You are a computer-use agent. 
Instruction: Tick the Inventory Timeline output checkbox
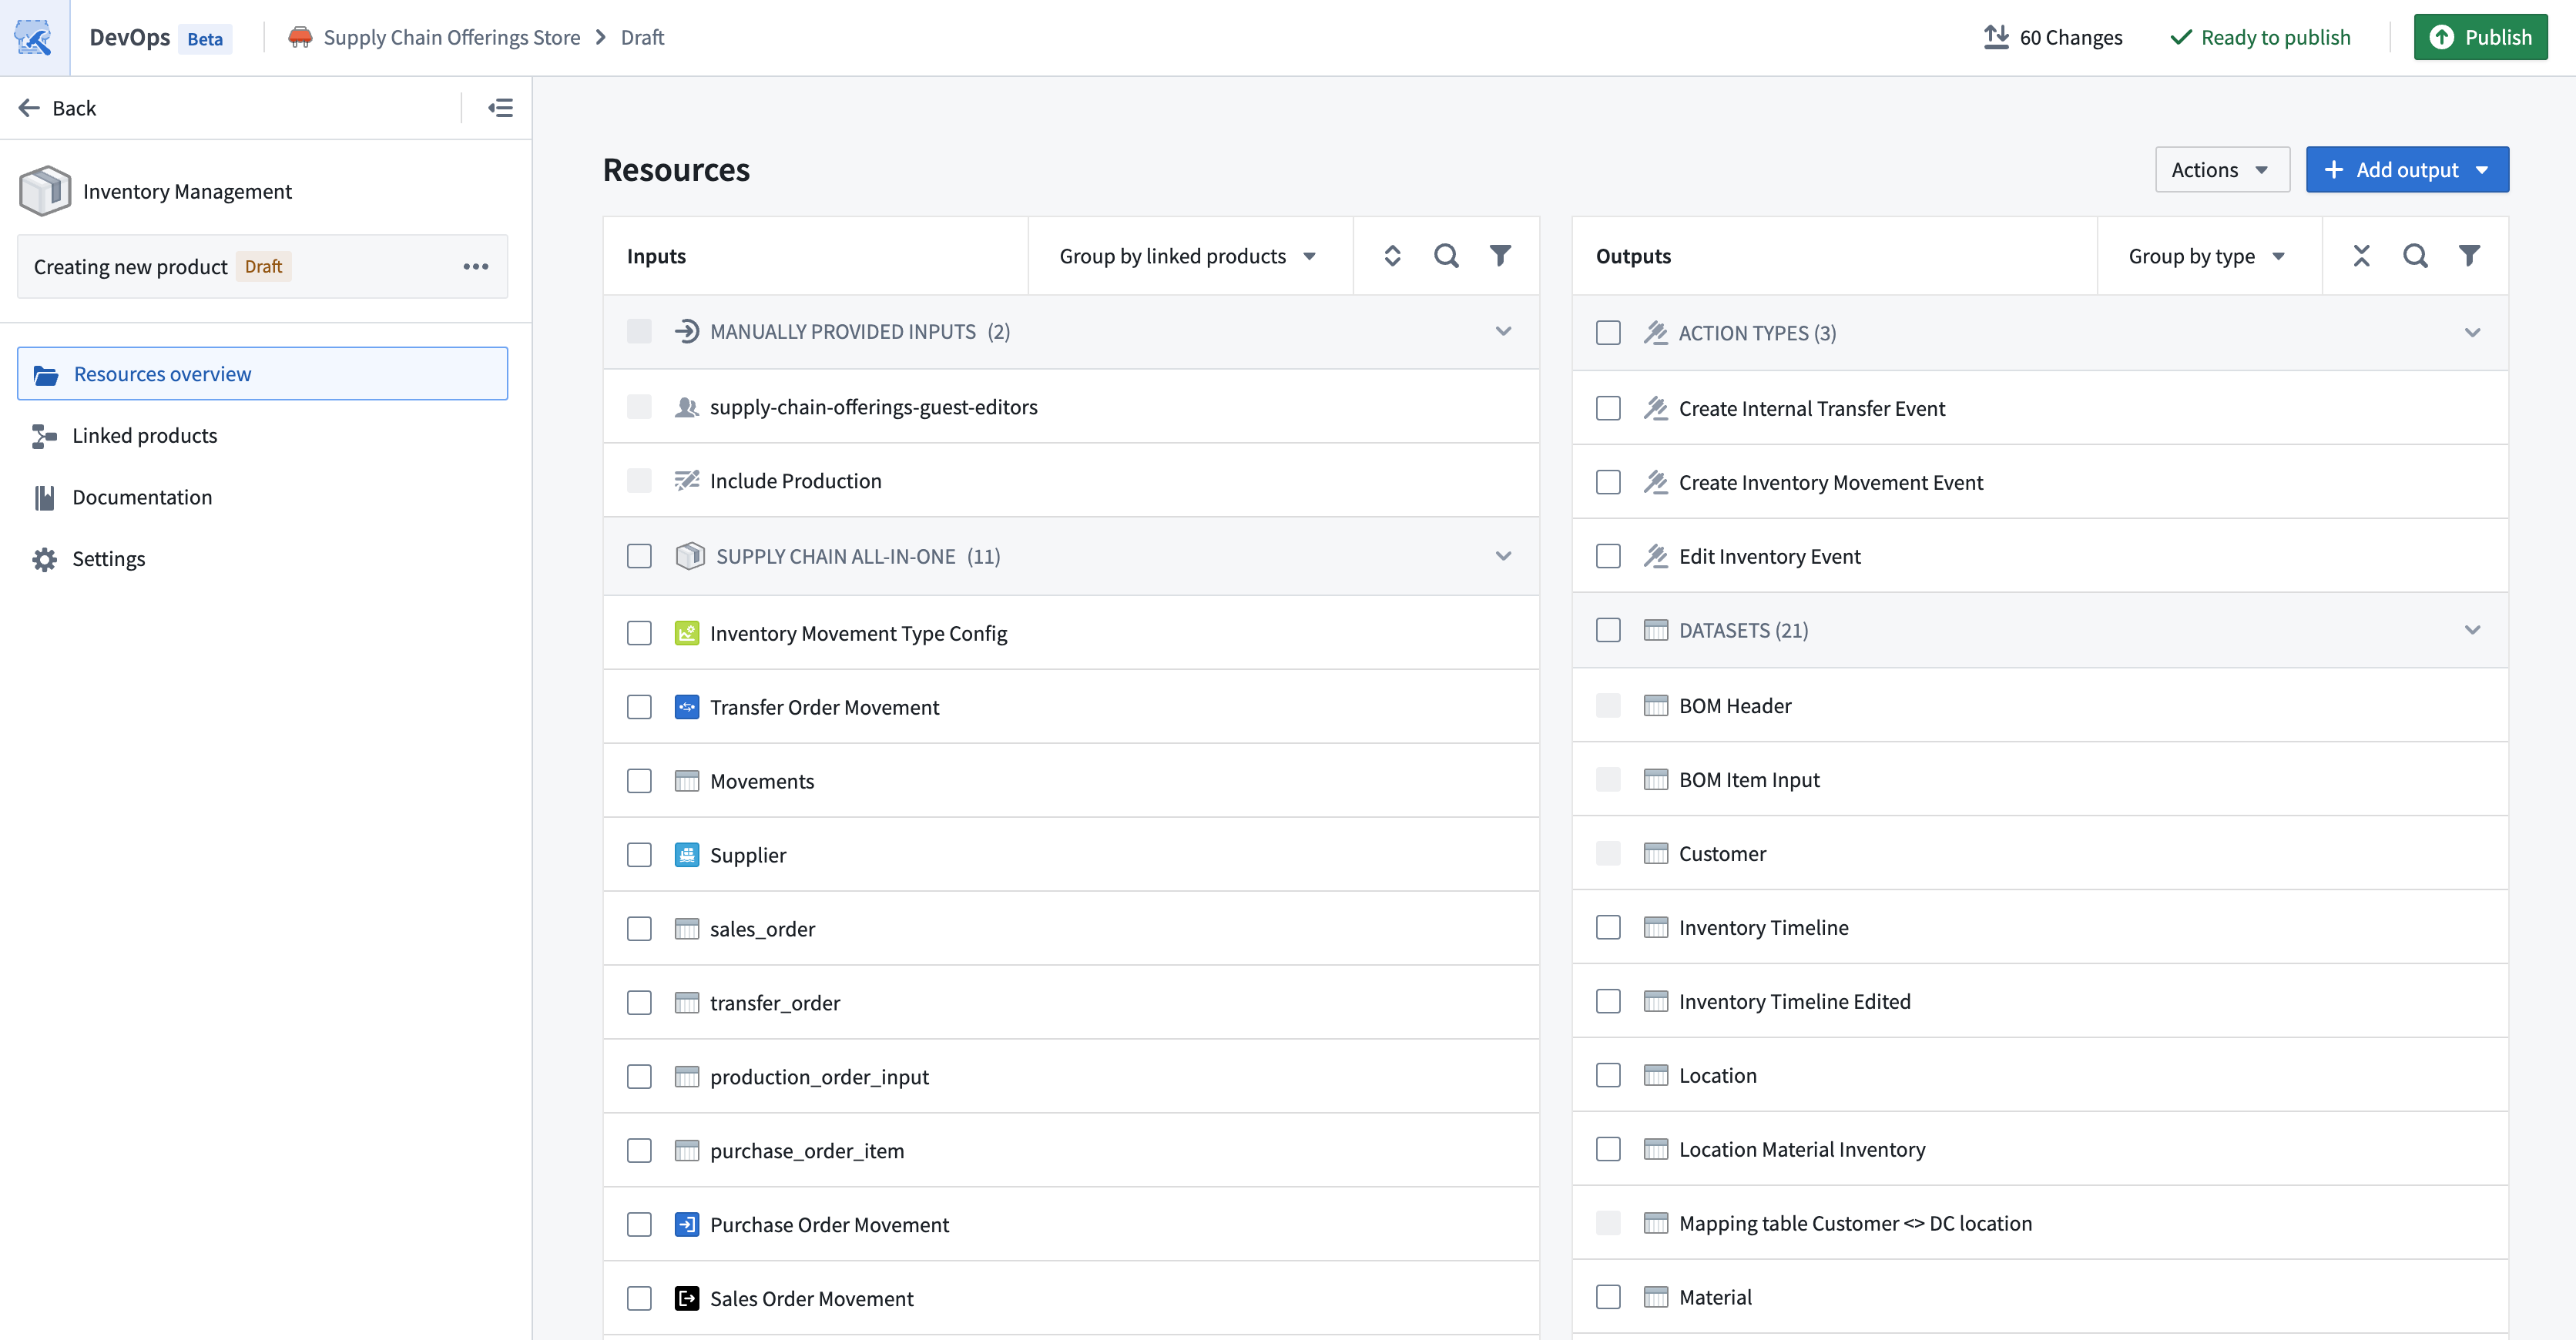(1608, 927)
